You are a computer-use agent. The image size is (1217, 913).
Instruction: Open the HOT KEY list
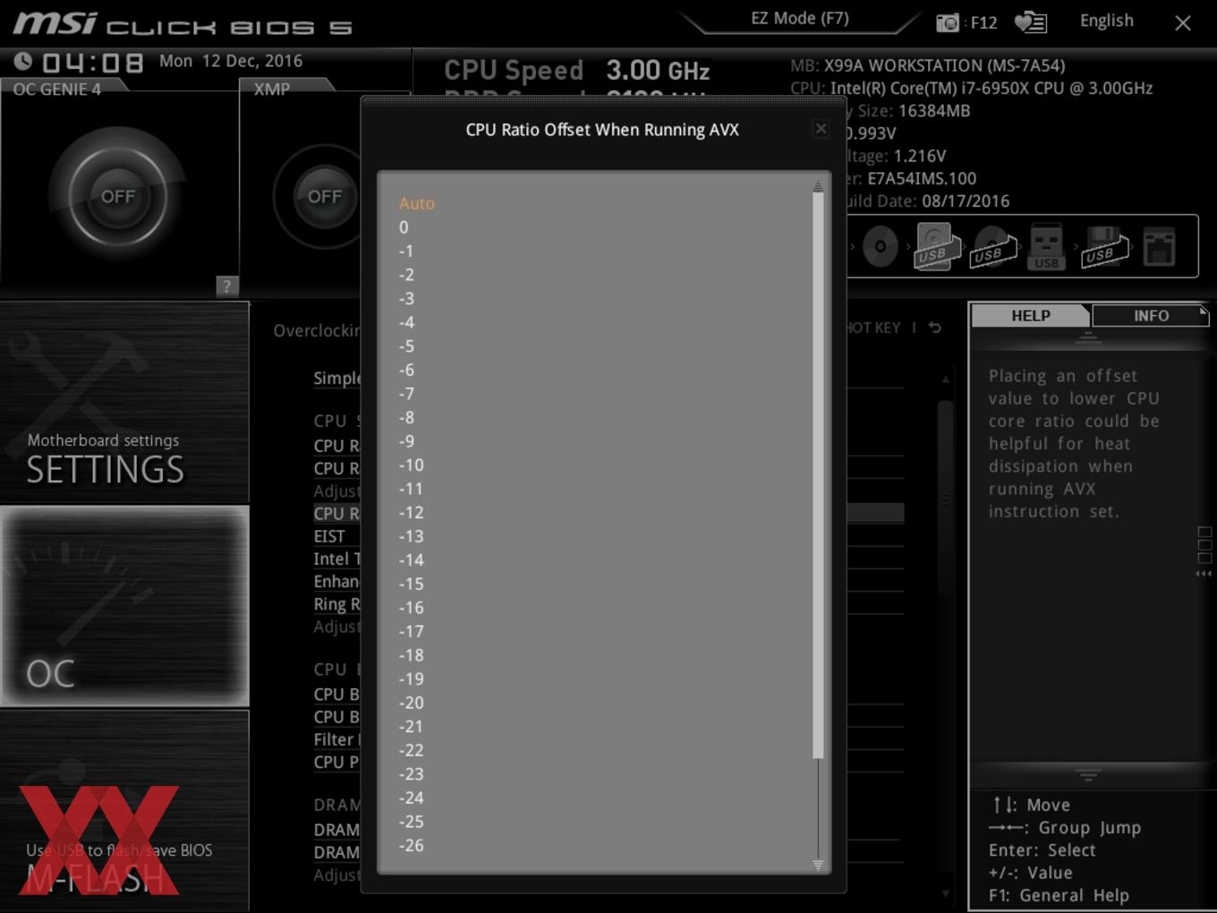(873, 328)
